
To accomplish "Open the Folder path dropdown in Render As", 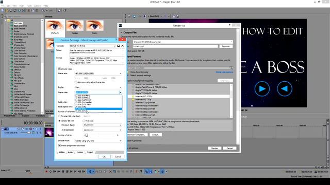I will click(232, 42).
